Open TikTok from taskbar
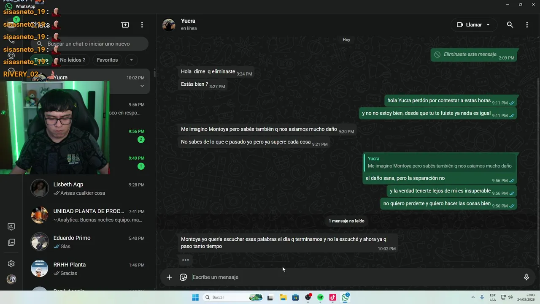This screenshot has width=540, height=304. point(332,298)
